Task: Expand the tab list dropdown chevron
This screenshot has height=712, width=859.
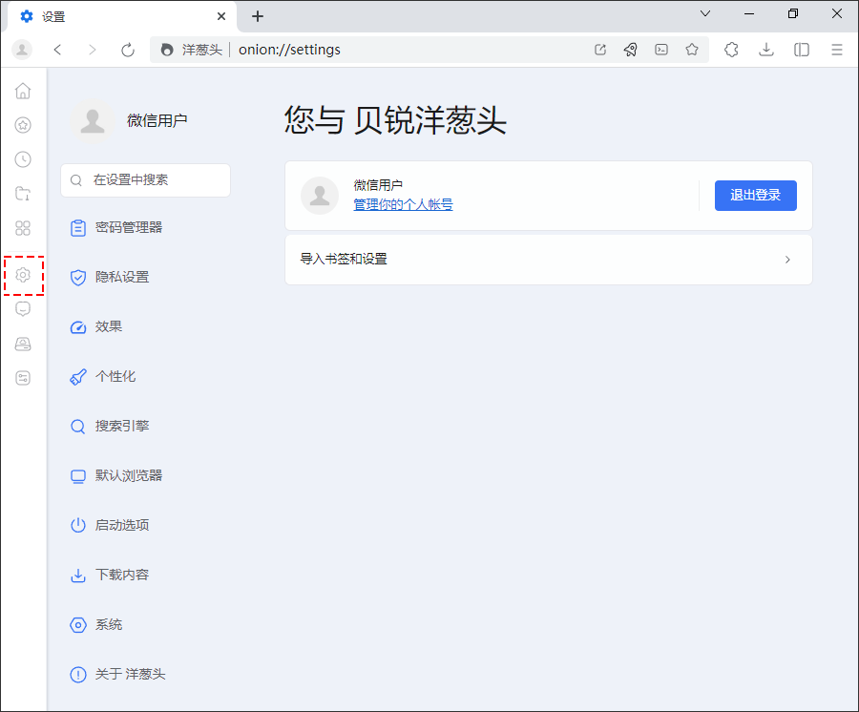Action: 705,13
